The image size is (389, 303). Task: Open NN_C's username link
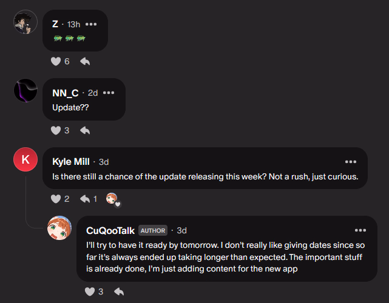[66, 93]
